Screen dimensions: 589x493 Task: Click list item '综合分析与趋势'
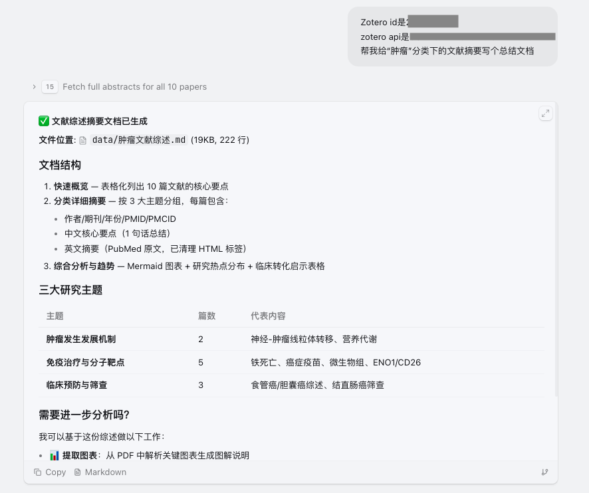[84, 266]
